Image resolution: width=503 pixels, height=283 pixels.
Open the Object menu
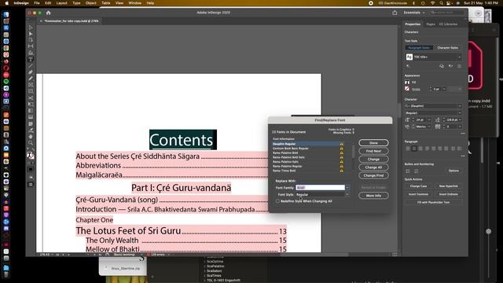click(91, 3)
